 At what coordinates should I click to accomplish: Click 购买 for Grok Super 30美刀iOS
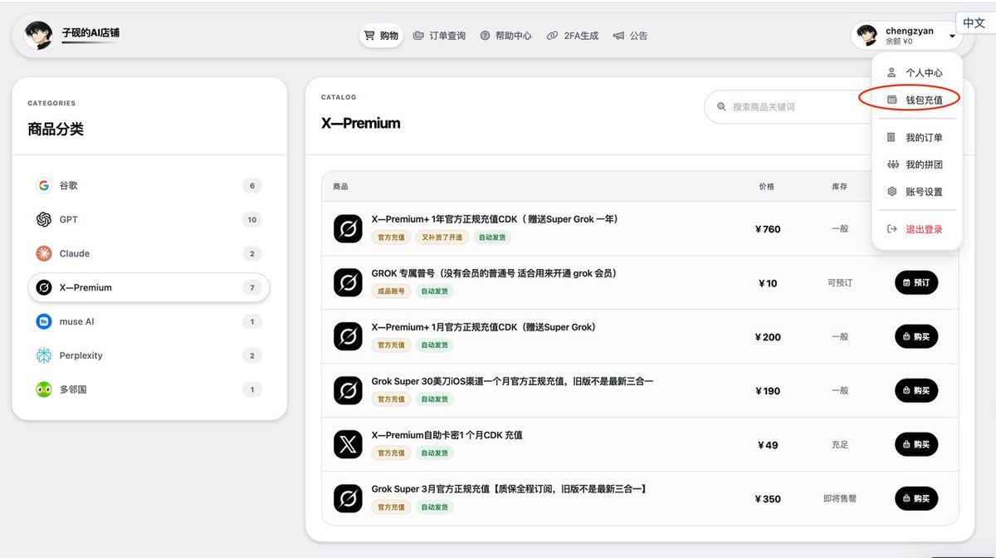click(916, 391)
